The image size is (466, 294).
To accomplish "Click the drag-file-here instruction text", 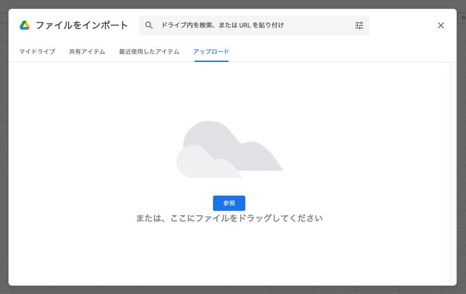I will pos(229,218).
